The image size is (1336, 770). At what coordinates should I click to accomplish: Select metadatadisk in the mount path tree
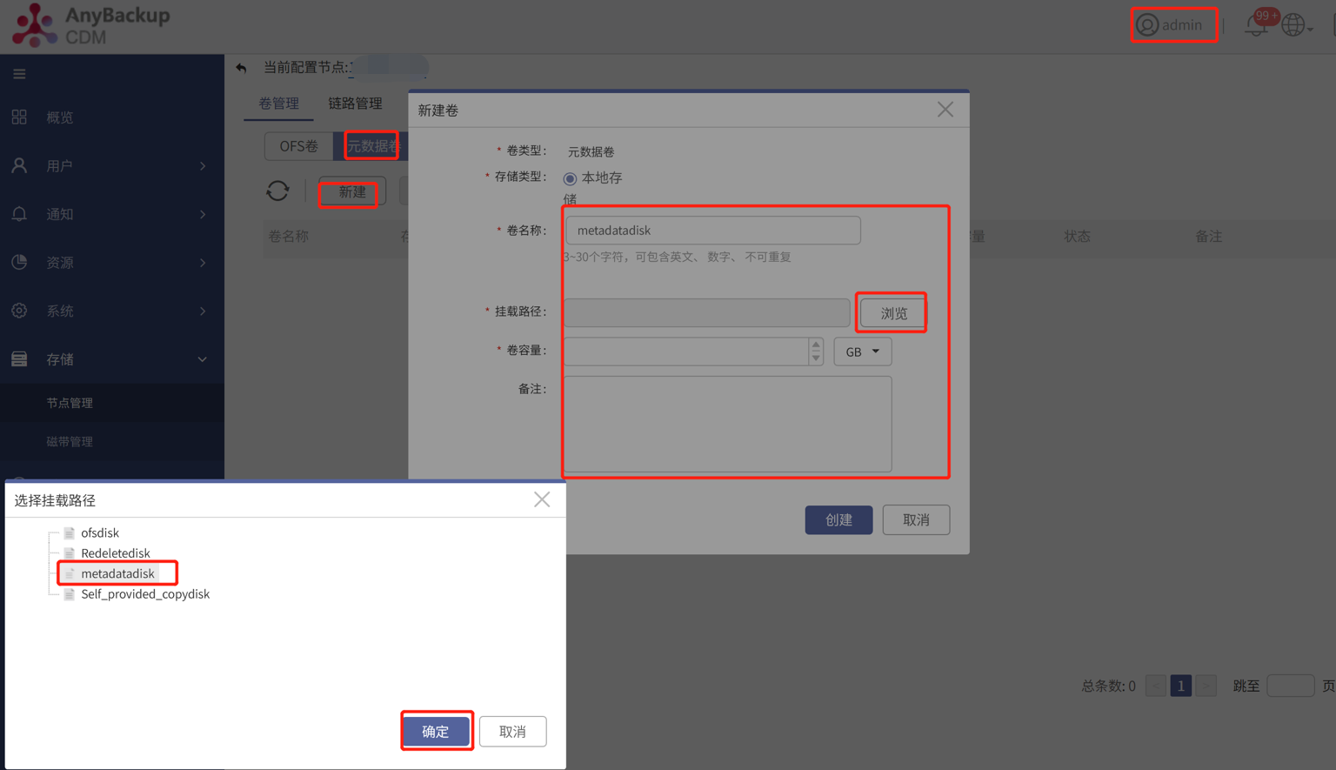tap(116, 572)
